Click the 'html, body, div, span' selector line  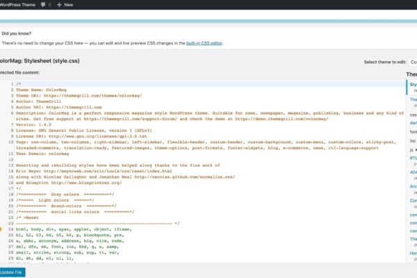click(74, 229)
